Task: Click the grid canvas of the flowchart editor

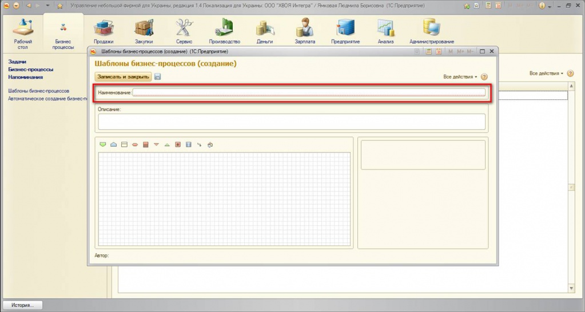Action: pyautogui.click(x=225, y=199)
